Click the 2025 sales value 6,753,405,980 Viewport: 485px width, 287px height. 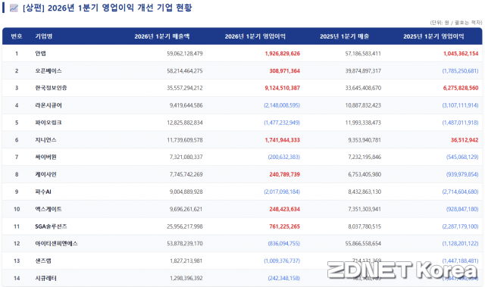coord(365,174)
